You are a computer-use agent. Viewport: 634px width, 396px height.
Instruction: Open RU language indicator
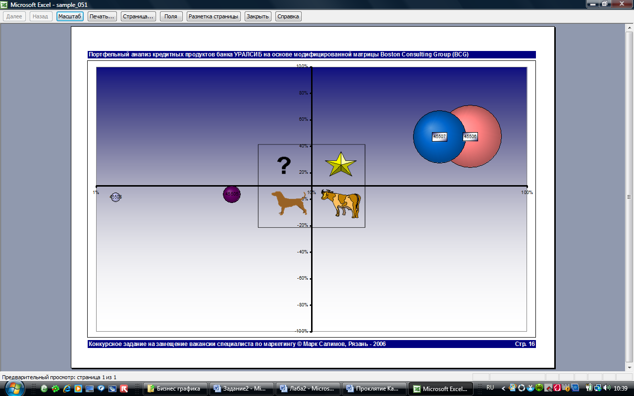click(x=490, y=388)
